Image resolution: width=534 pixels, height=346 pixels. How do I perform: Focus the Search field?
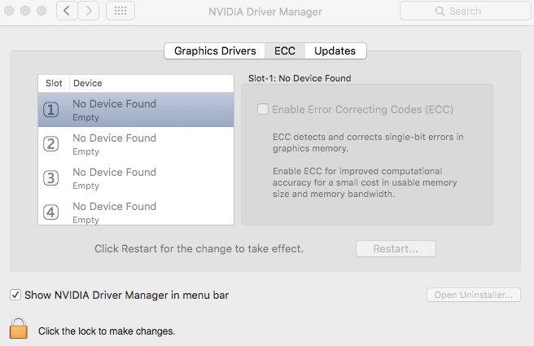[x=465, y=11]
